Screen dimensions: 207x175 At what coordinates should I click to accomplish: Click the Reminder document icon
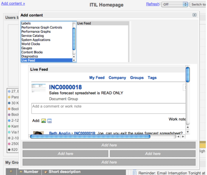point(135,173)
